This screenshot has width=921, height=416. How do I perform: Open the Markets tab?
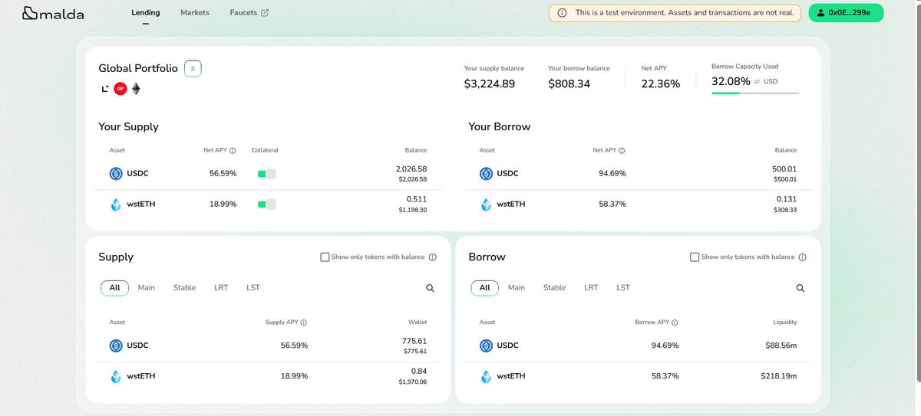pyautogui.click(x=195, y=13)
